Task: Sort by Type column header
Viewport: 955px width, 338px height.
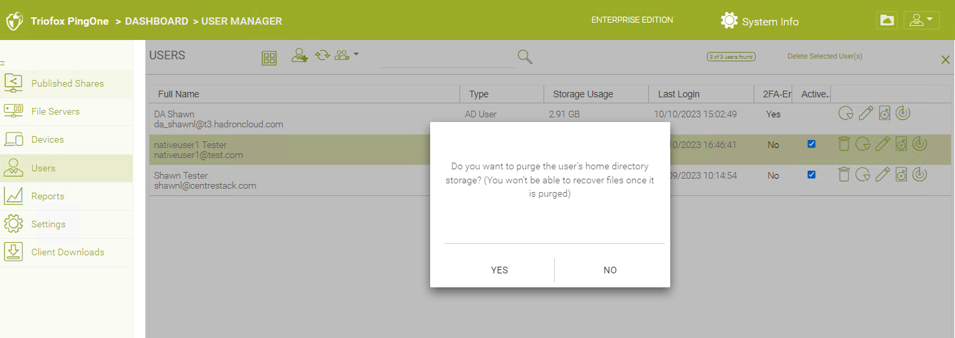Action: point(502,94)
